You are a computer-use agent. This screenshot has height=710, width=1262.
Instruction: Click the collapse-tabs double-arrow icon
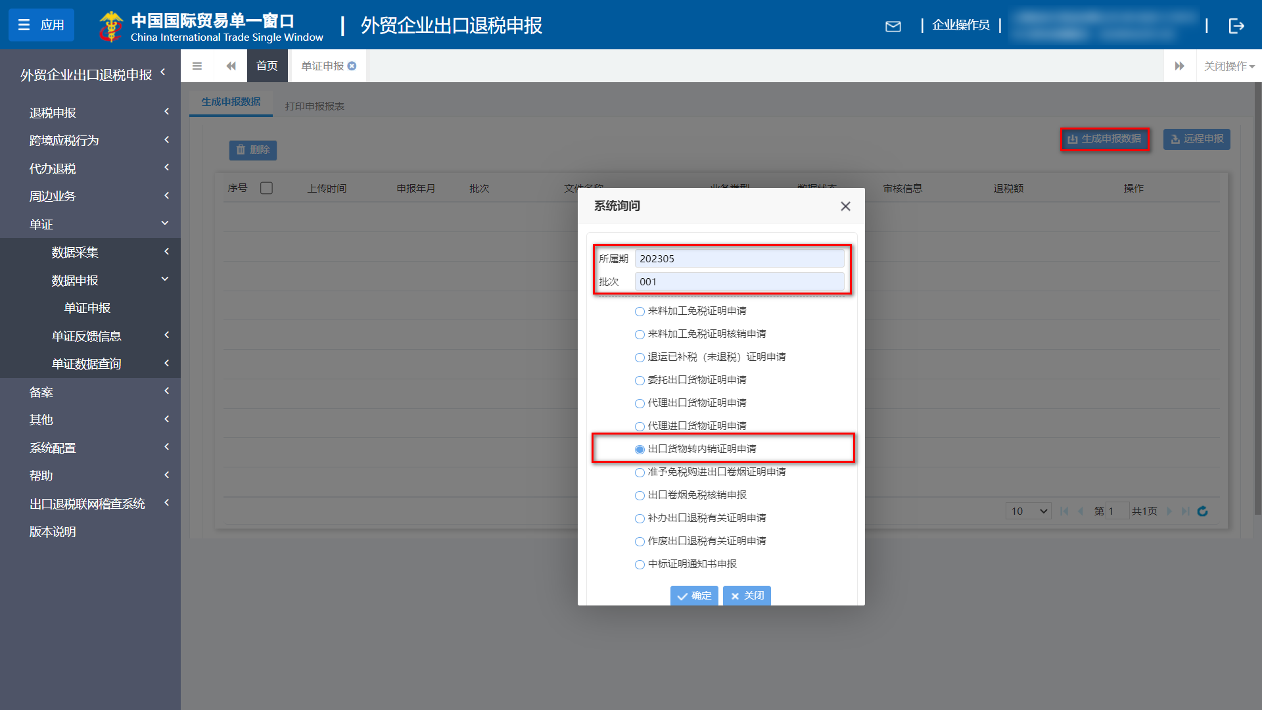coord(231,66)
